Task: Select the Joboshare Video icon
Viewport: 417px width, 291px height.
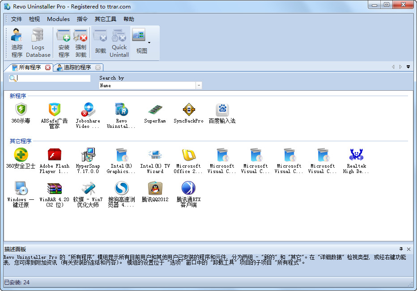Action: [x=88, y=116]
